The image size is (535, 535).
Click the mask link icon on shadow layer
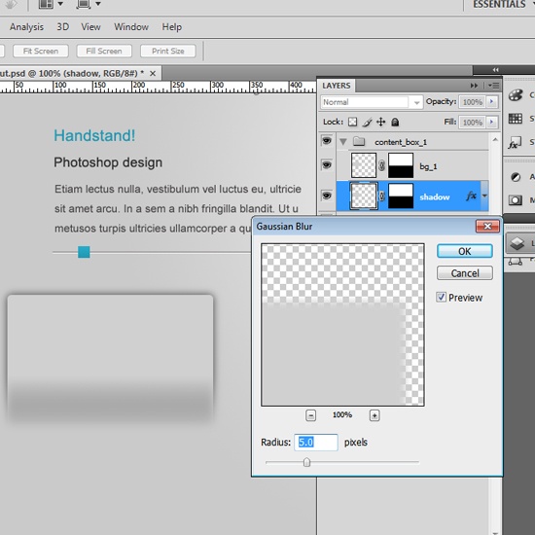[382, 196]
